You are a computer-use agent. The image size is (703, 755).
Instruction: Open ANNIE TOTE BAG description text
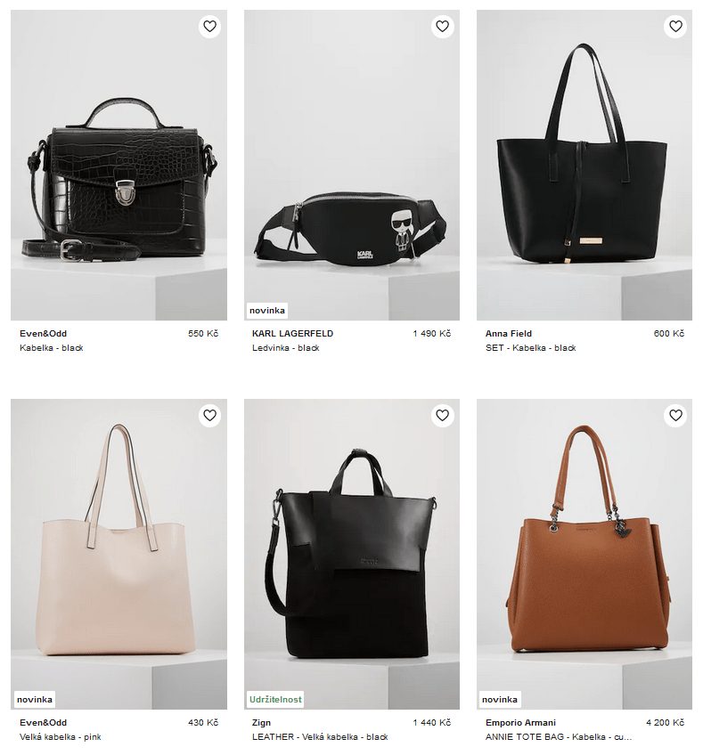(559, 736)
